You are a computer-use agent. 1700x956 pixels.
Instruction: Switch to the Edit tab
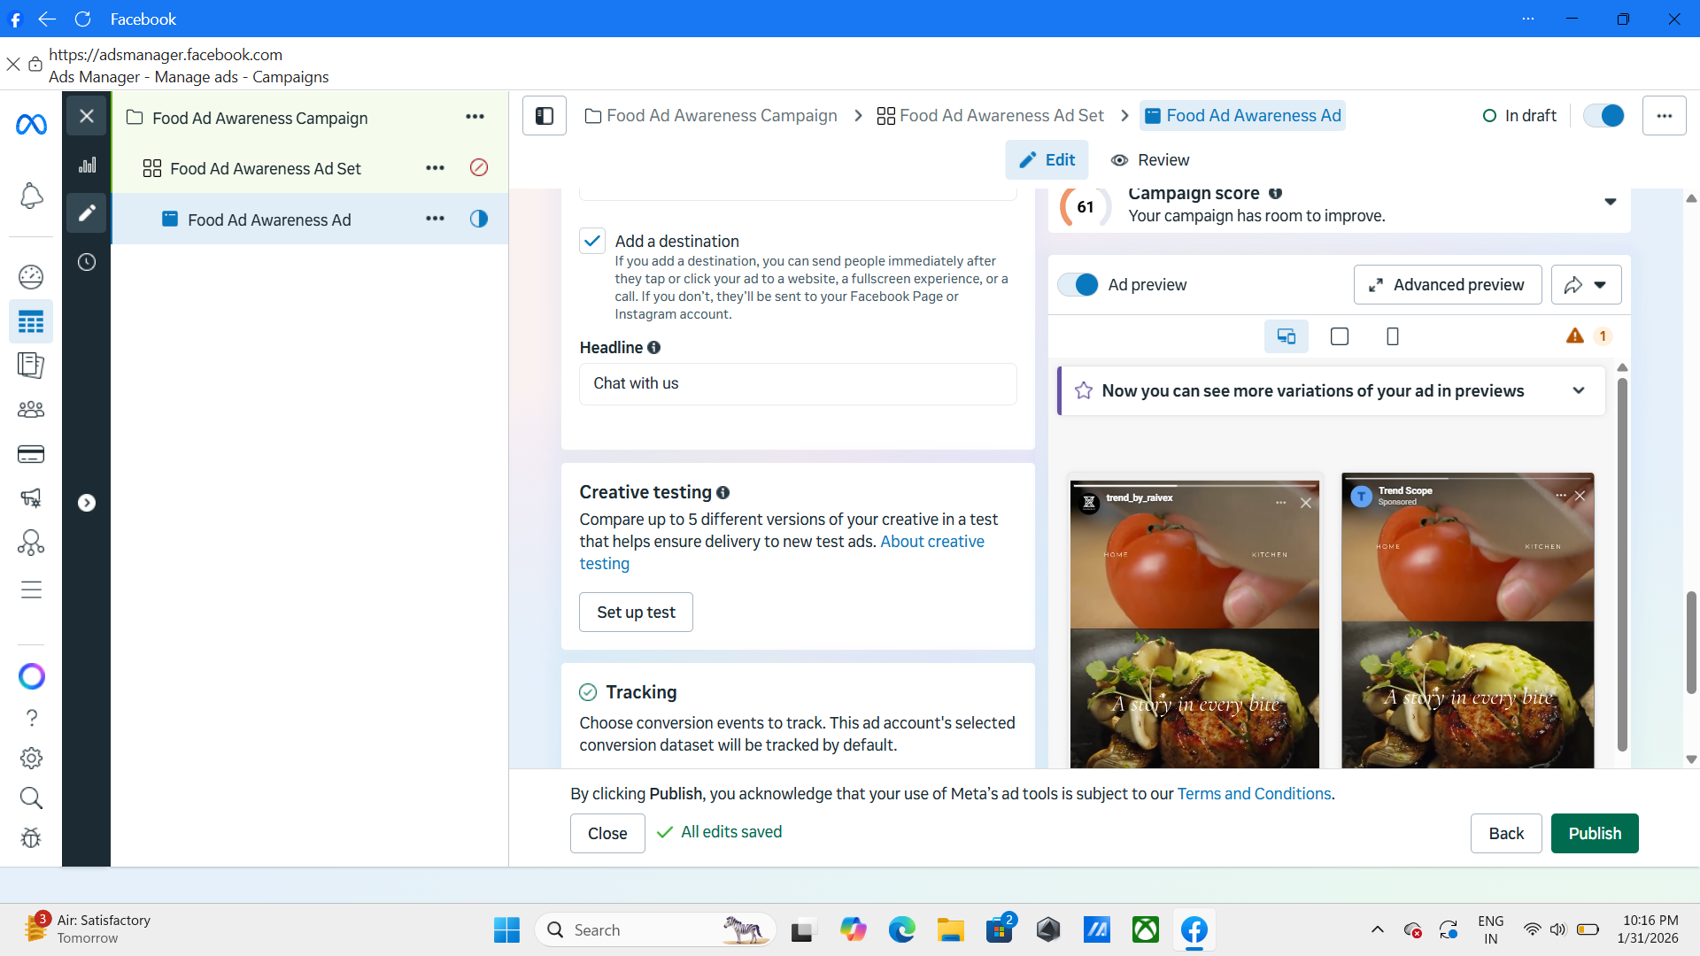pyautogui.click(x=1047, y=160)
